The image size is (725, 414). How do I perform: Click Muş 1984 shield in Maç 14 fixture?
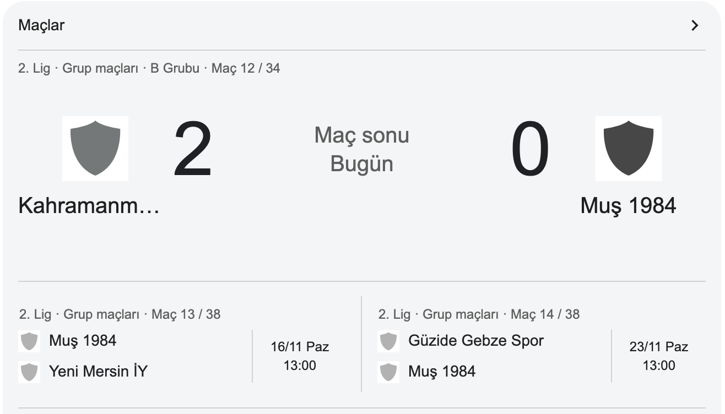coord(388,372)
